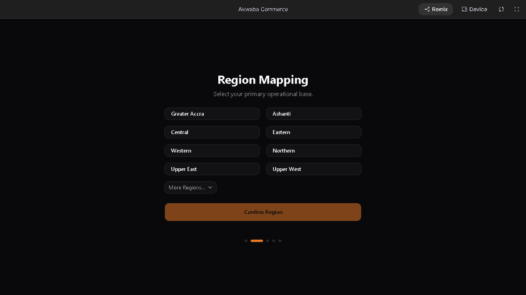Pick the Northern region
526x295 pixels.
tap(314, 150)
